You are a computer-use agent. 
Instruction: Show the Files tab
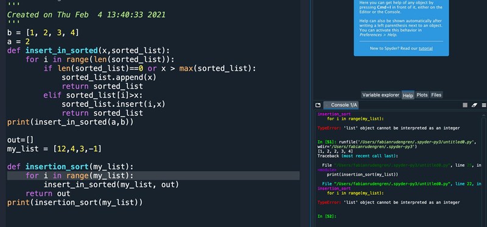click(436, 95)
